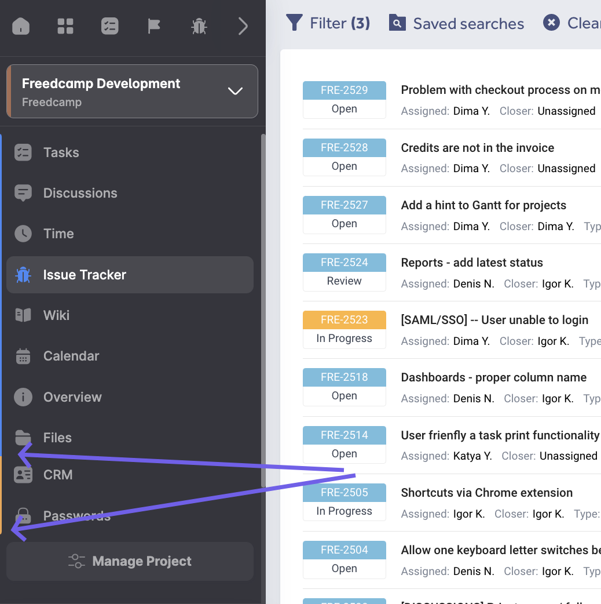The image size is (601, 604).
Task: Open Discussions from the sidebar
Action: point(80,193)
